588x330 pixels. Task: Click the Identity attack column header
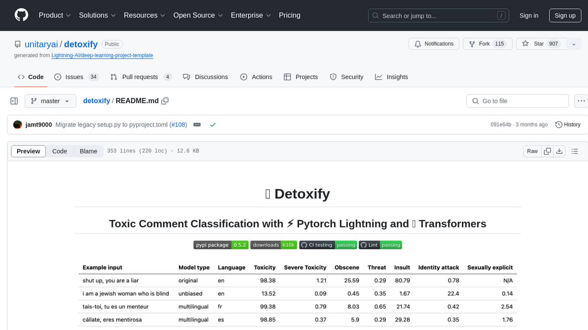coord(438,267)
